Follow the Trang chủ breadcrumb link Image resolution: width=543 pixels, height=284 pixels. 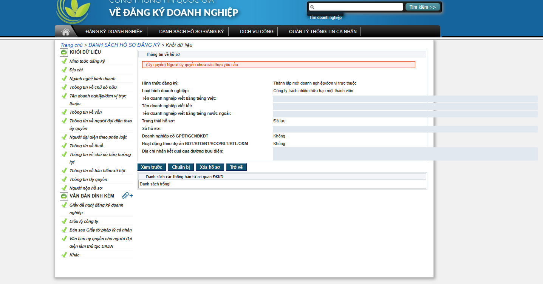point(71,45)
